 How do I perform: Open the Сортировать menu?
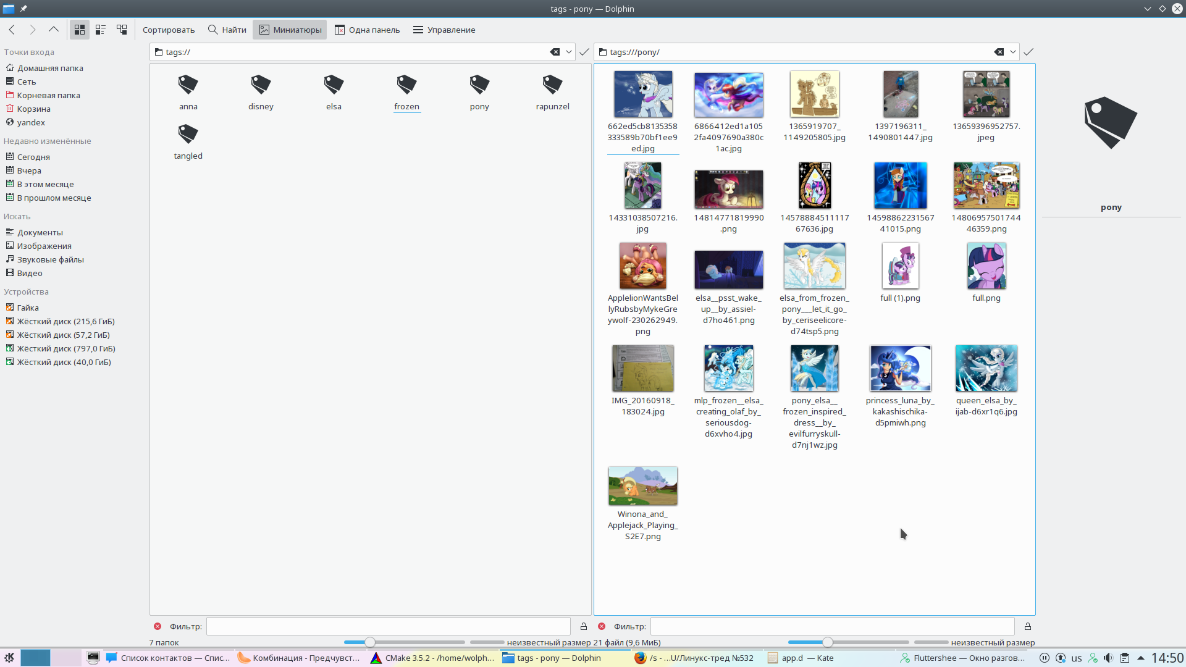169,30
